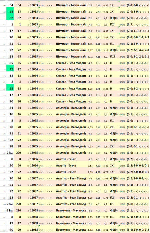
Task: Select cell 28м in row 141
Action: (10, 210)
